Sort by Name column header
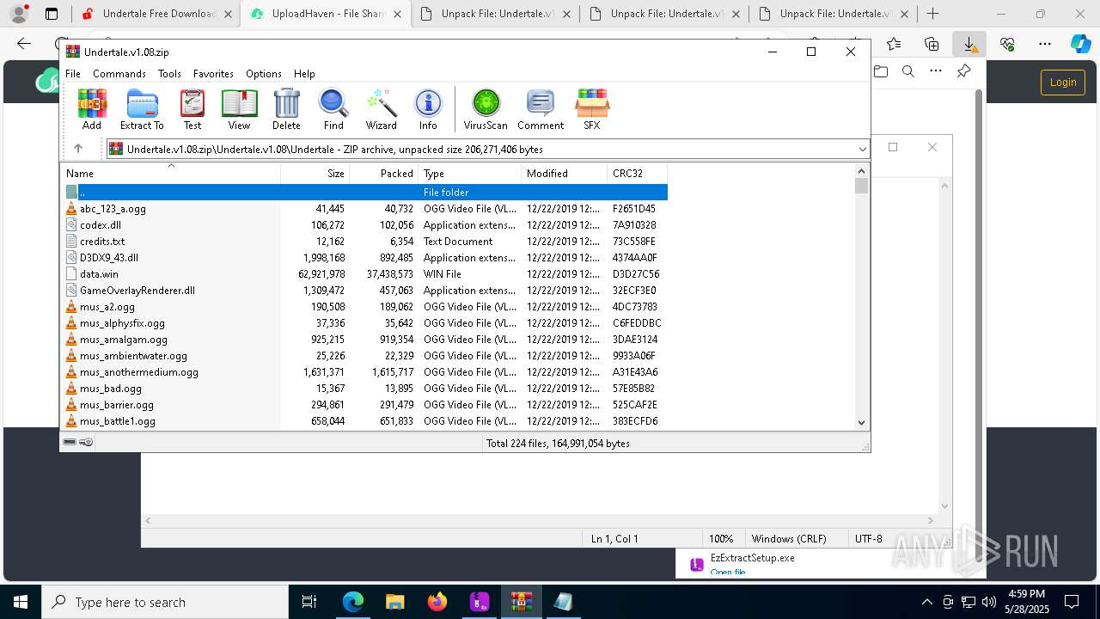1100x619 pixels. [170, 173]
